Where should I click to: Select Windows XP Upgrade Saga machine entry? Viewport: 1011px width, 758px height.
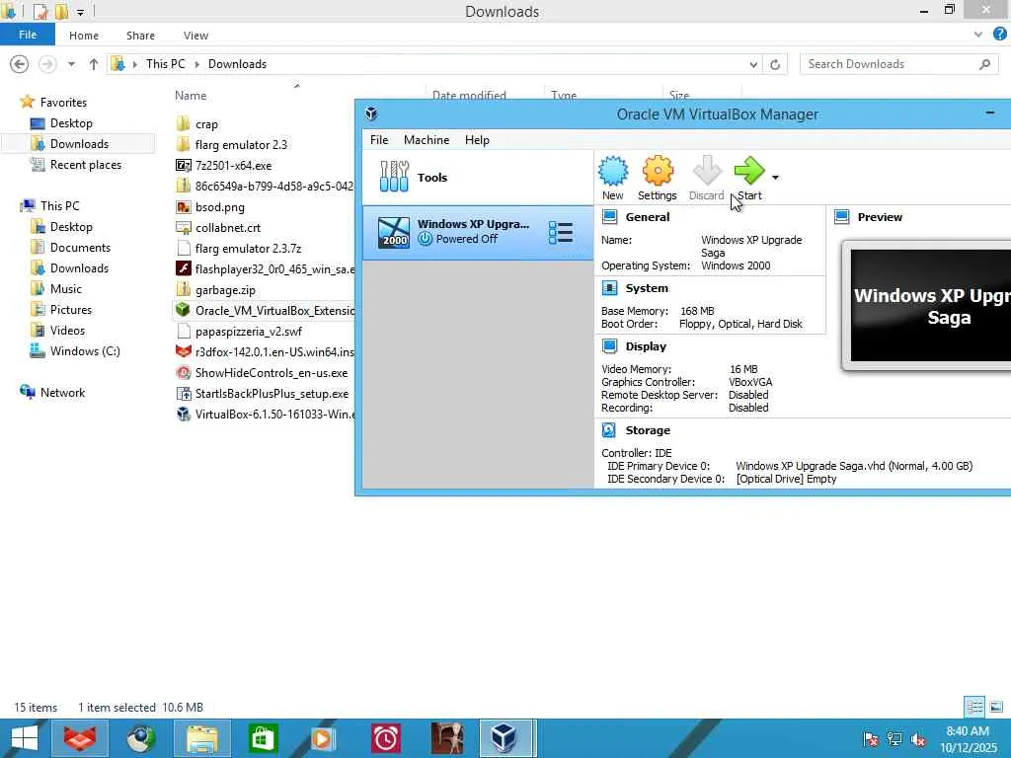click(x=478, y=232)
